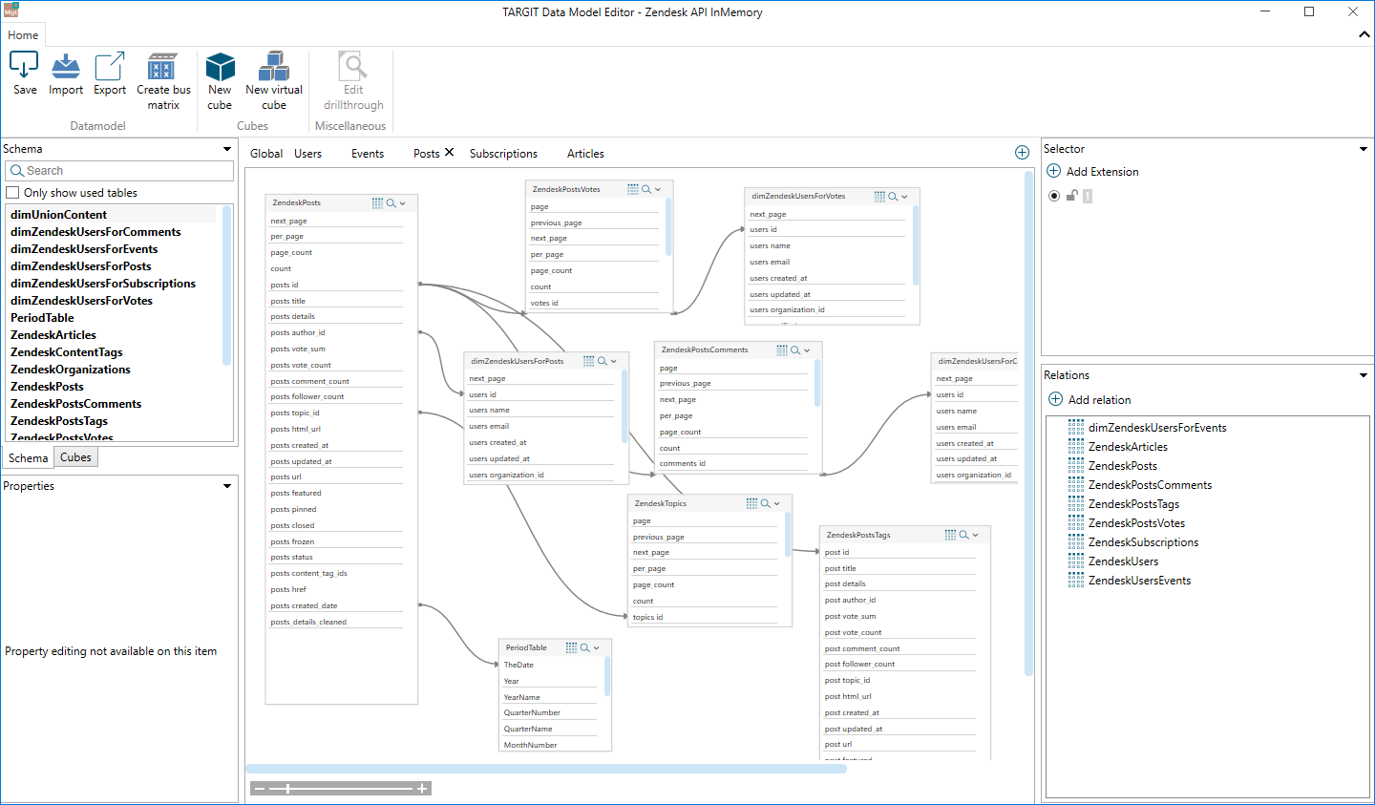This screenshot has height=805, width=1375.
Task: Select ZendeskOrganizations in the schema list
Action: 71,370
